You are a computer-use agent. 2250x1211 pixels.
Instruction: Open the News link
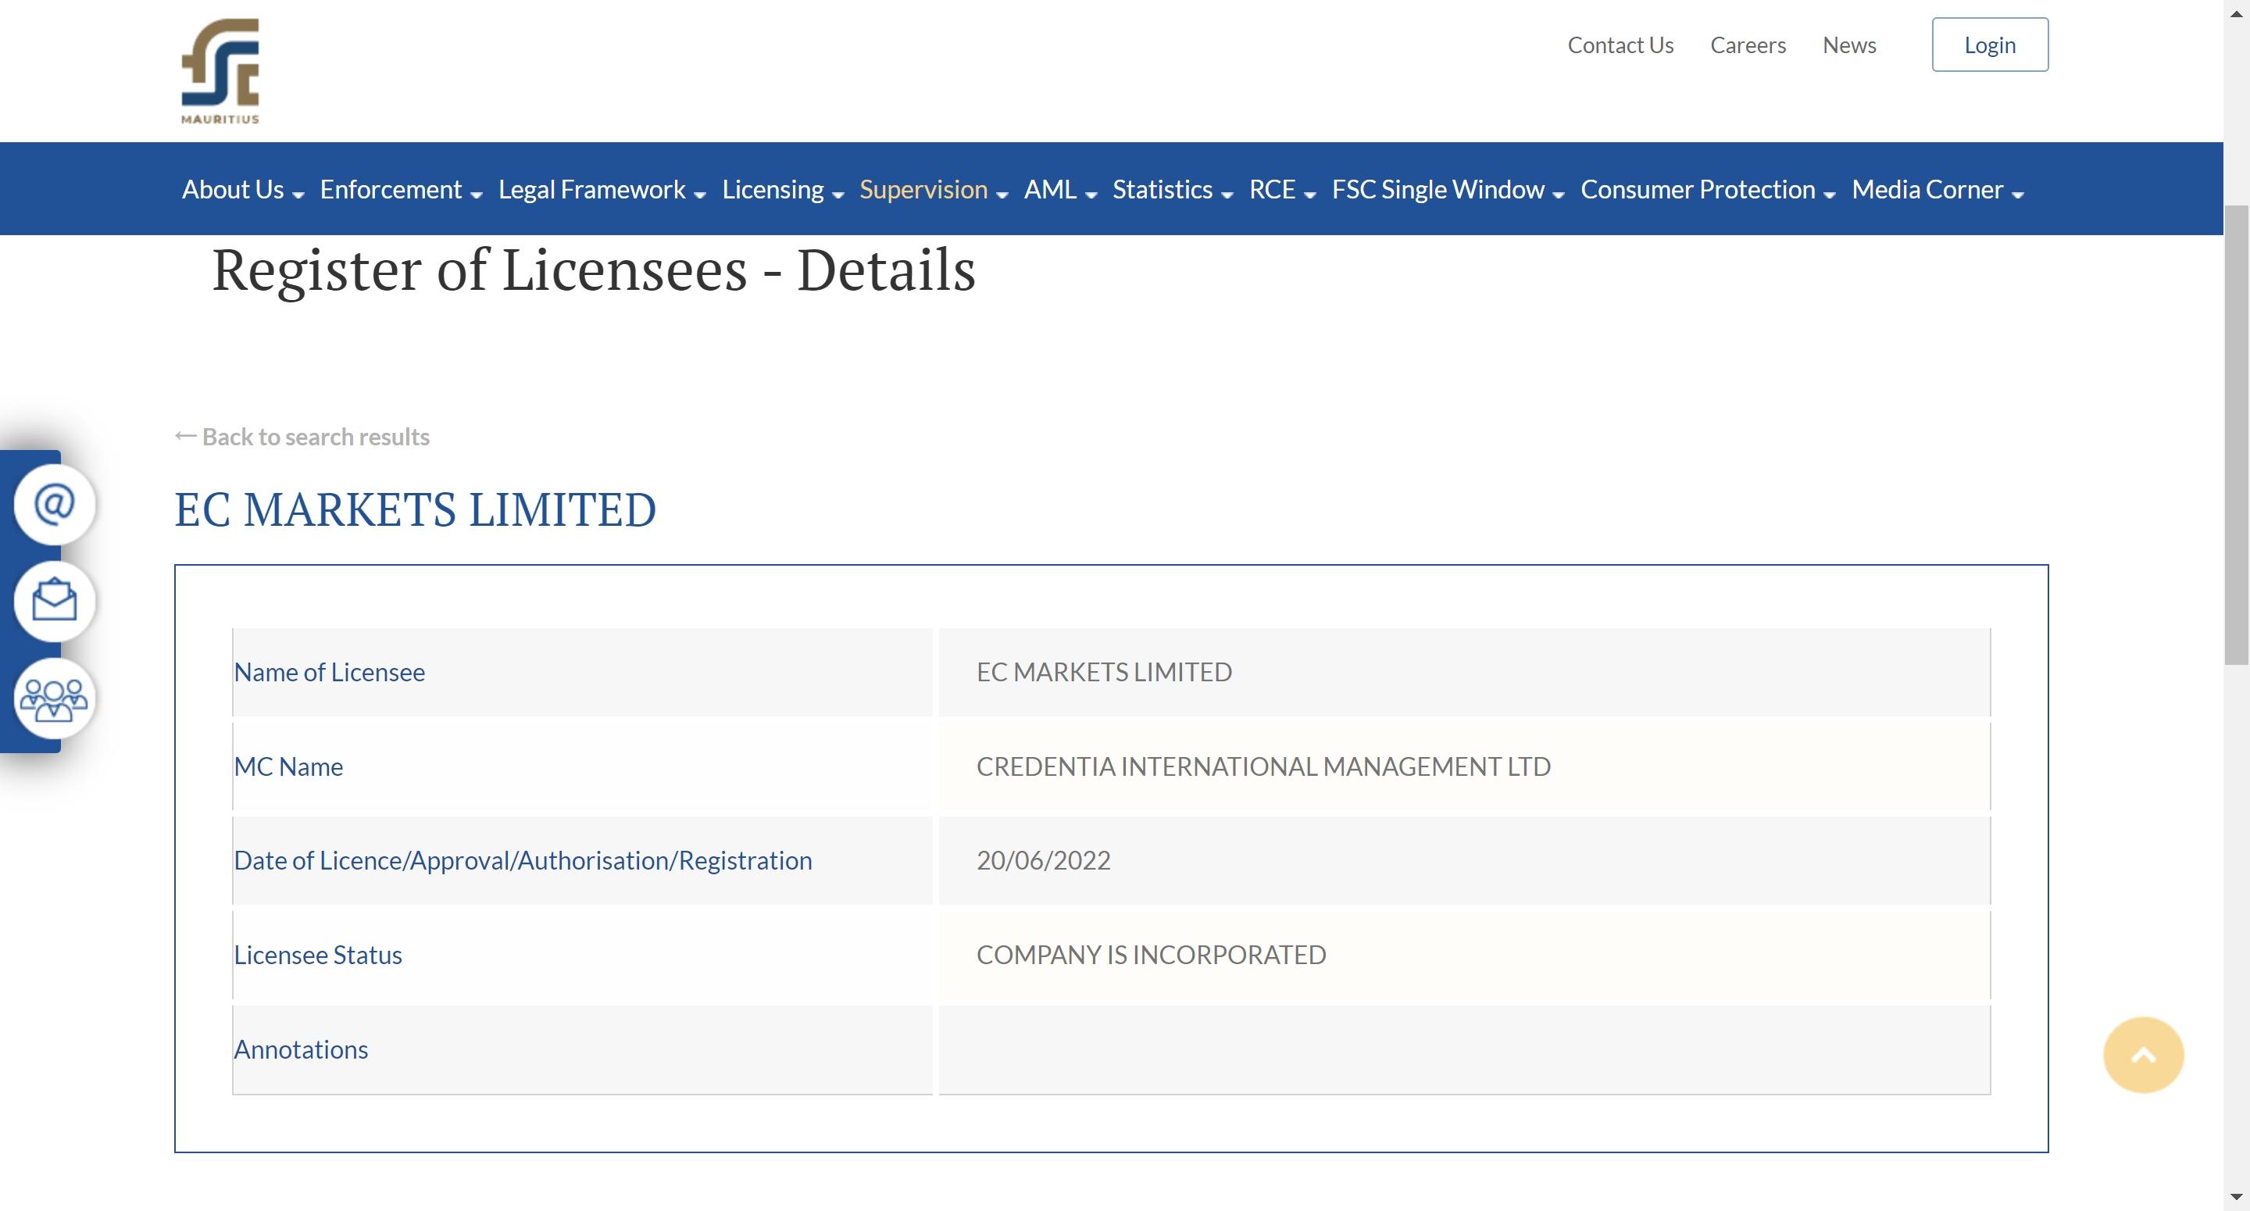coord(1849,45)
